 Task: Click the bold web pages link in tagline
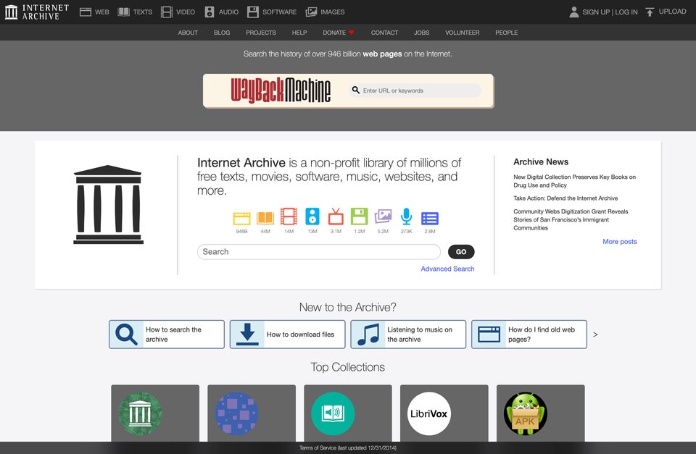(x=382, y=54)
